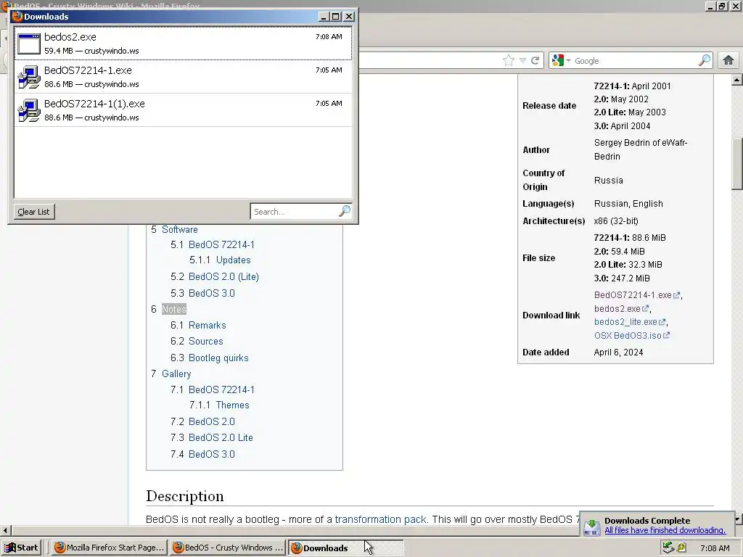This screenshot has height=557, width=743.
Task: Jump to contents 5.1 BedOS 72214-1
Action: pos(221,245)
